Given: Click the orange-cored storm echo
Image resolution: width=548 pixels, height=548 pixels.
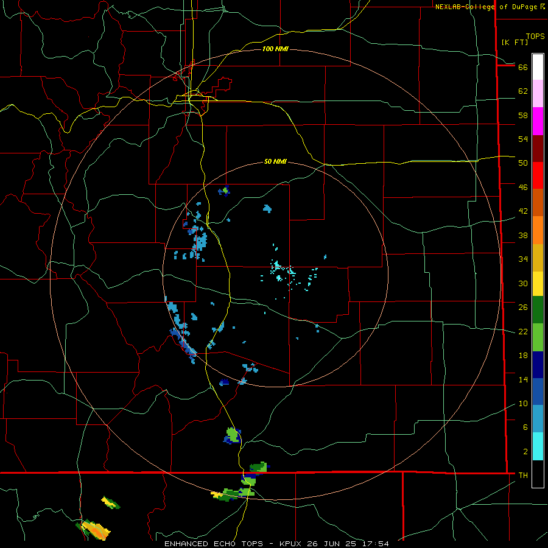Looking at the screenshot, I should click(x=93, y=529).
